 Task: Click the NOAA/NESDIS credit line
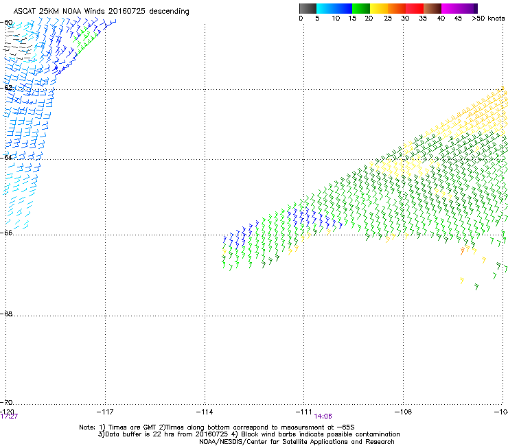(x=297, y=442)
